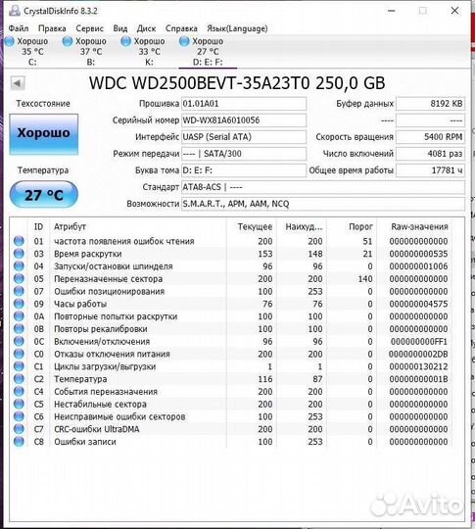Image resolution: width=475 pixels, height=529 pixels.
Task: Click the Возможности field S.M.A.R.T., APM
Action: [x=323, y=204]
